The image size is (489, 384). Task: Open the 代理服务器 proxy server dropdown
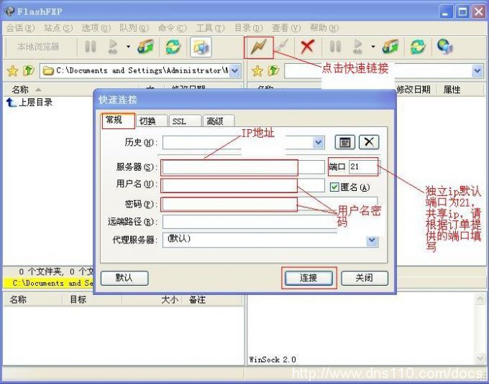371,241
